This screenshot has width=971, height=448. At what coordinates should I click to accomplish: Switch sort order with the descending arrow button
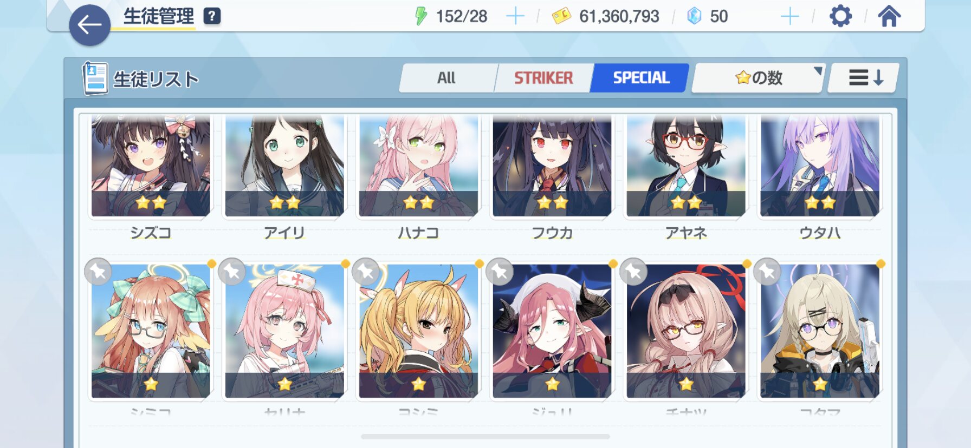click(865, 78)
